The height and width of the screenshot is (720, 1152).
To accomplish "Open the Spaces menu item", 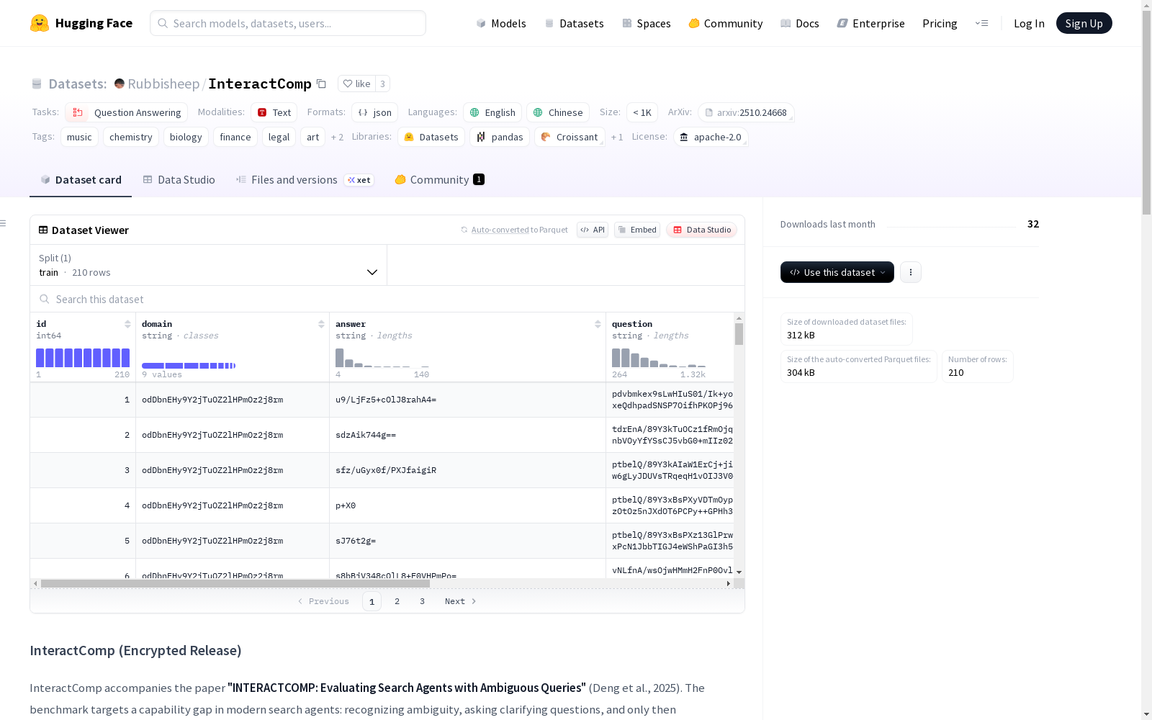I will pyautogui.click(x=647, y=23).
